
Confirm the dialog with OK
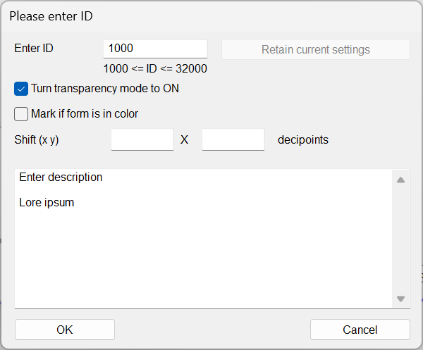65,330
